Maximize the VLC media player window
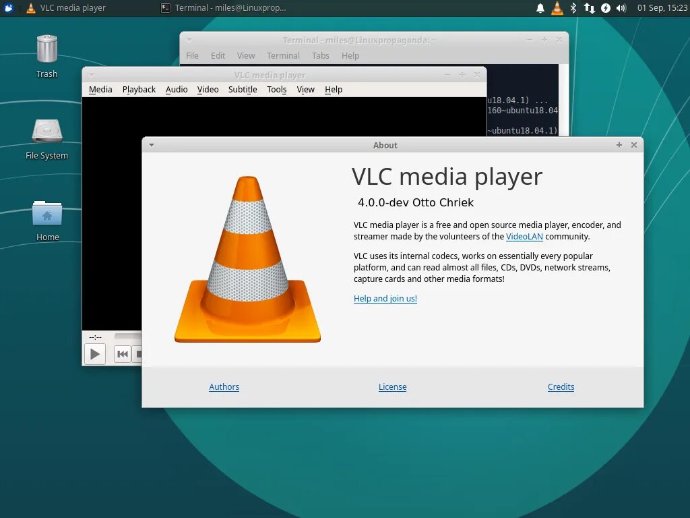The height and width of the screenshot is (518, 690). click(462, 75)
